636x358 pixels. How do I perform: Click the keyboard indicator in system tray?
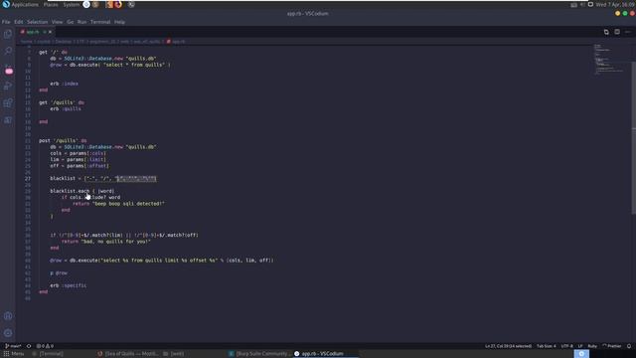coord(573,5)
